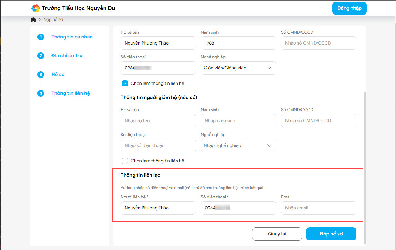Expand 'Nhập nghề nghiệp' guardian dropdown

pos(238,145)
